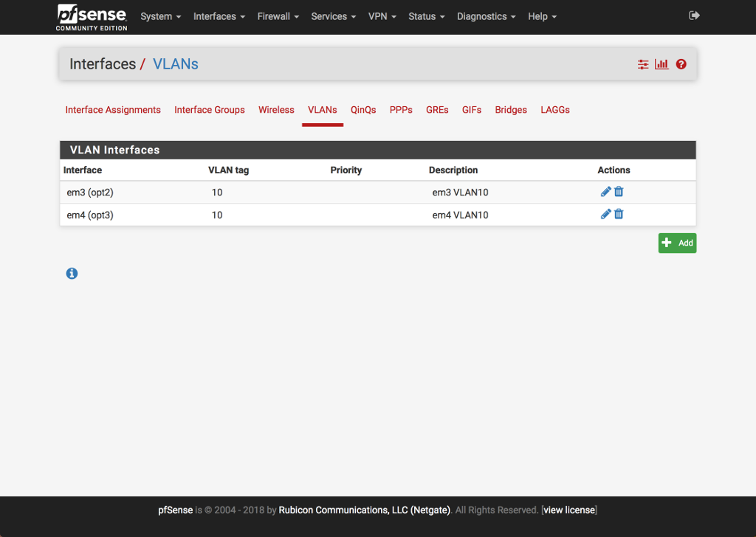This screenshot has height=537, width=756.
Task: Click the Priority column header
Action: pos(346,170)
